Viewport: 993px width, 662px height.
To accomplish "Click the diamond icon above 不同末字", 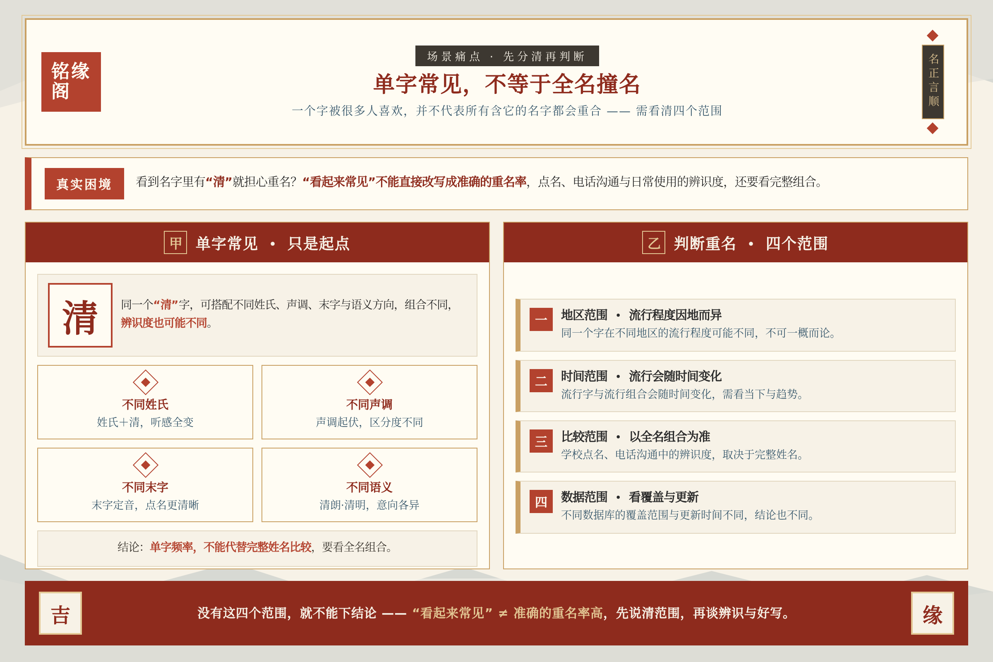I will (145, 465).
